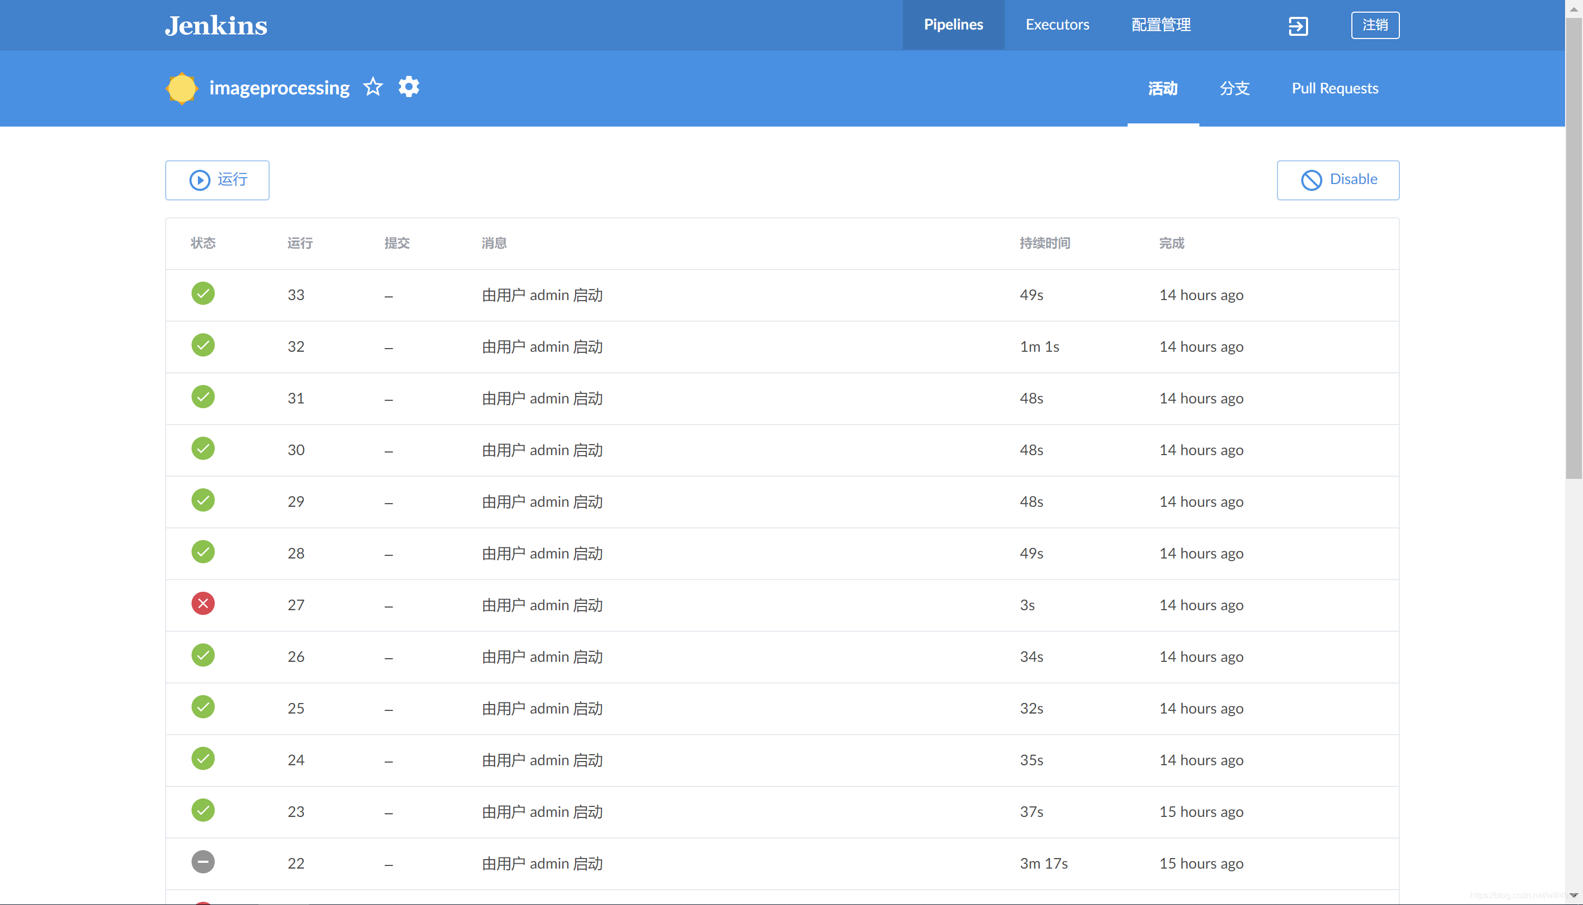
Task: Click success status icon for run 29
Action: coord(203,500)
